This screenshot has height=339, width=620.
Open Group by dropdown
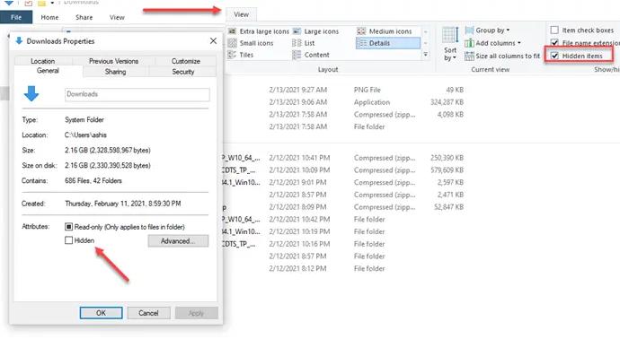point(487,30)
